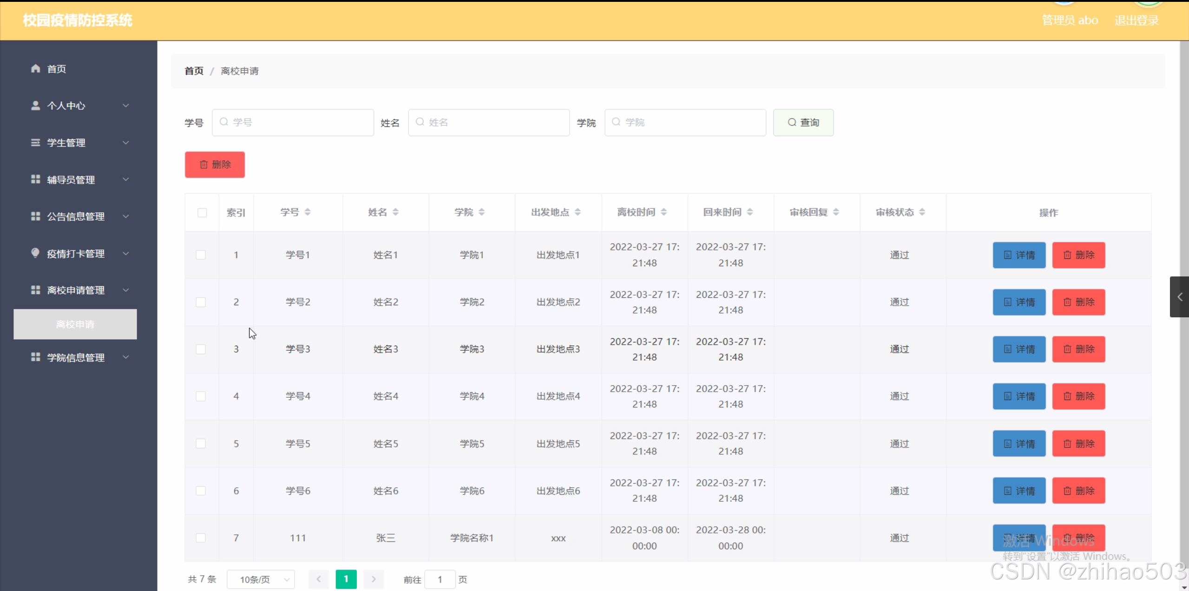Click the lightbulb icon for 疫情打卡管理

point(35,253)
